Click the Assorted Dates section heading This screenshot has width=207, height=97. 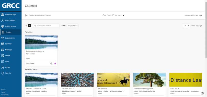coord(31,69)
